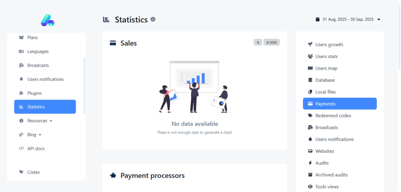Click the Redeemed codes tags icon
This screenshot has height=192, width=401.
coord(310,116)
